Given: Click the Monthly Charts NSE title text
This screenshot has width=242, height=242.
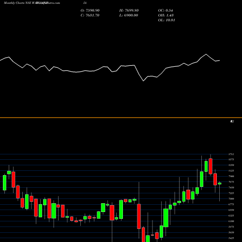Looking at the screenshot, I should tap(17, 3).
